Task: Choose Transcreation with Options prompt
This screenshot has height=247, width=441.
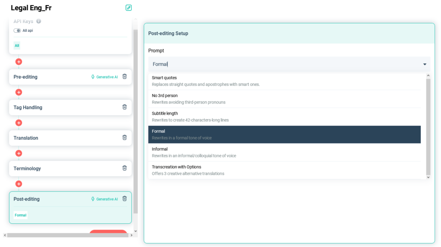Action: click(284, 170)
